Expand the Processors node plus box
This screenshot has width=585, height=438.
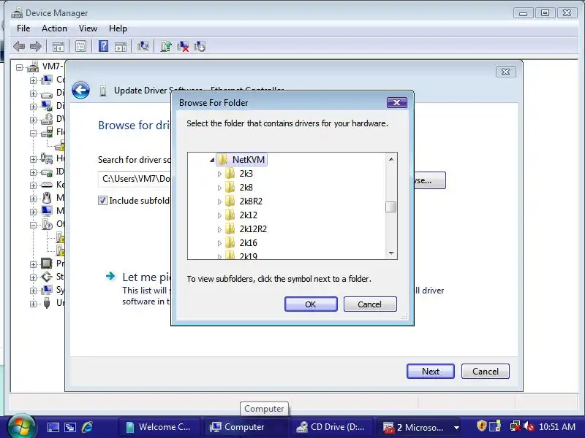tap(33, 264)
